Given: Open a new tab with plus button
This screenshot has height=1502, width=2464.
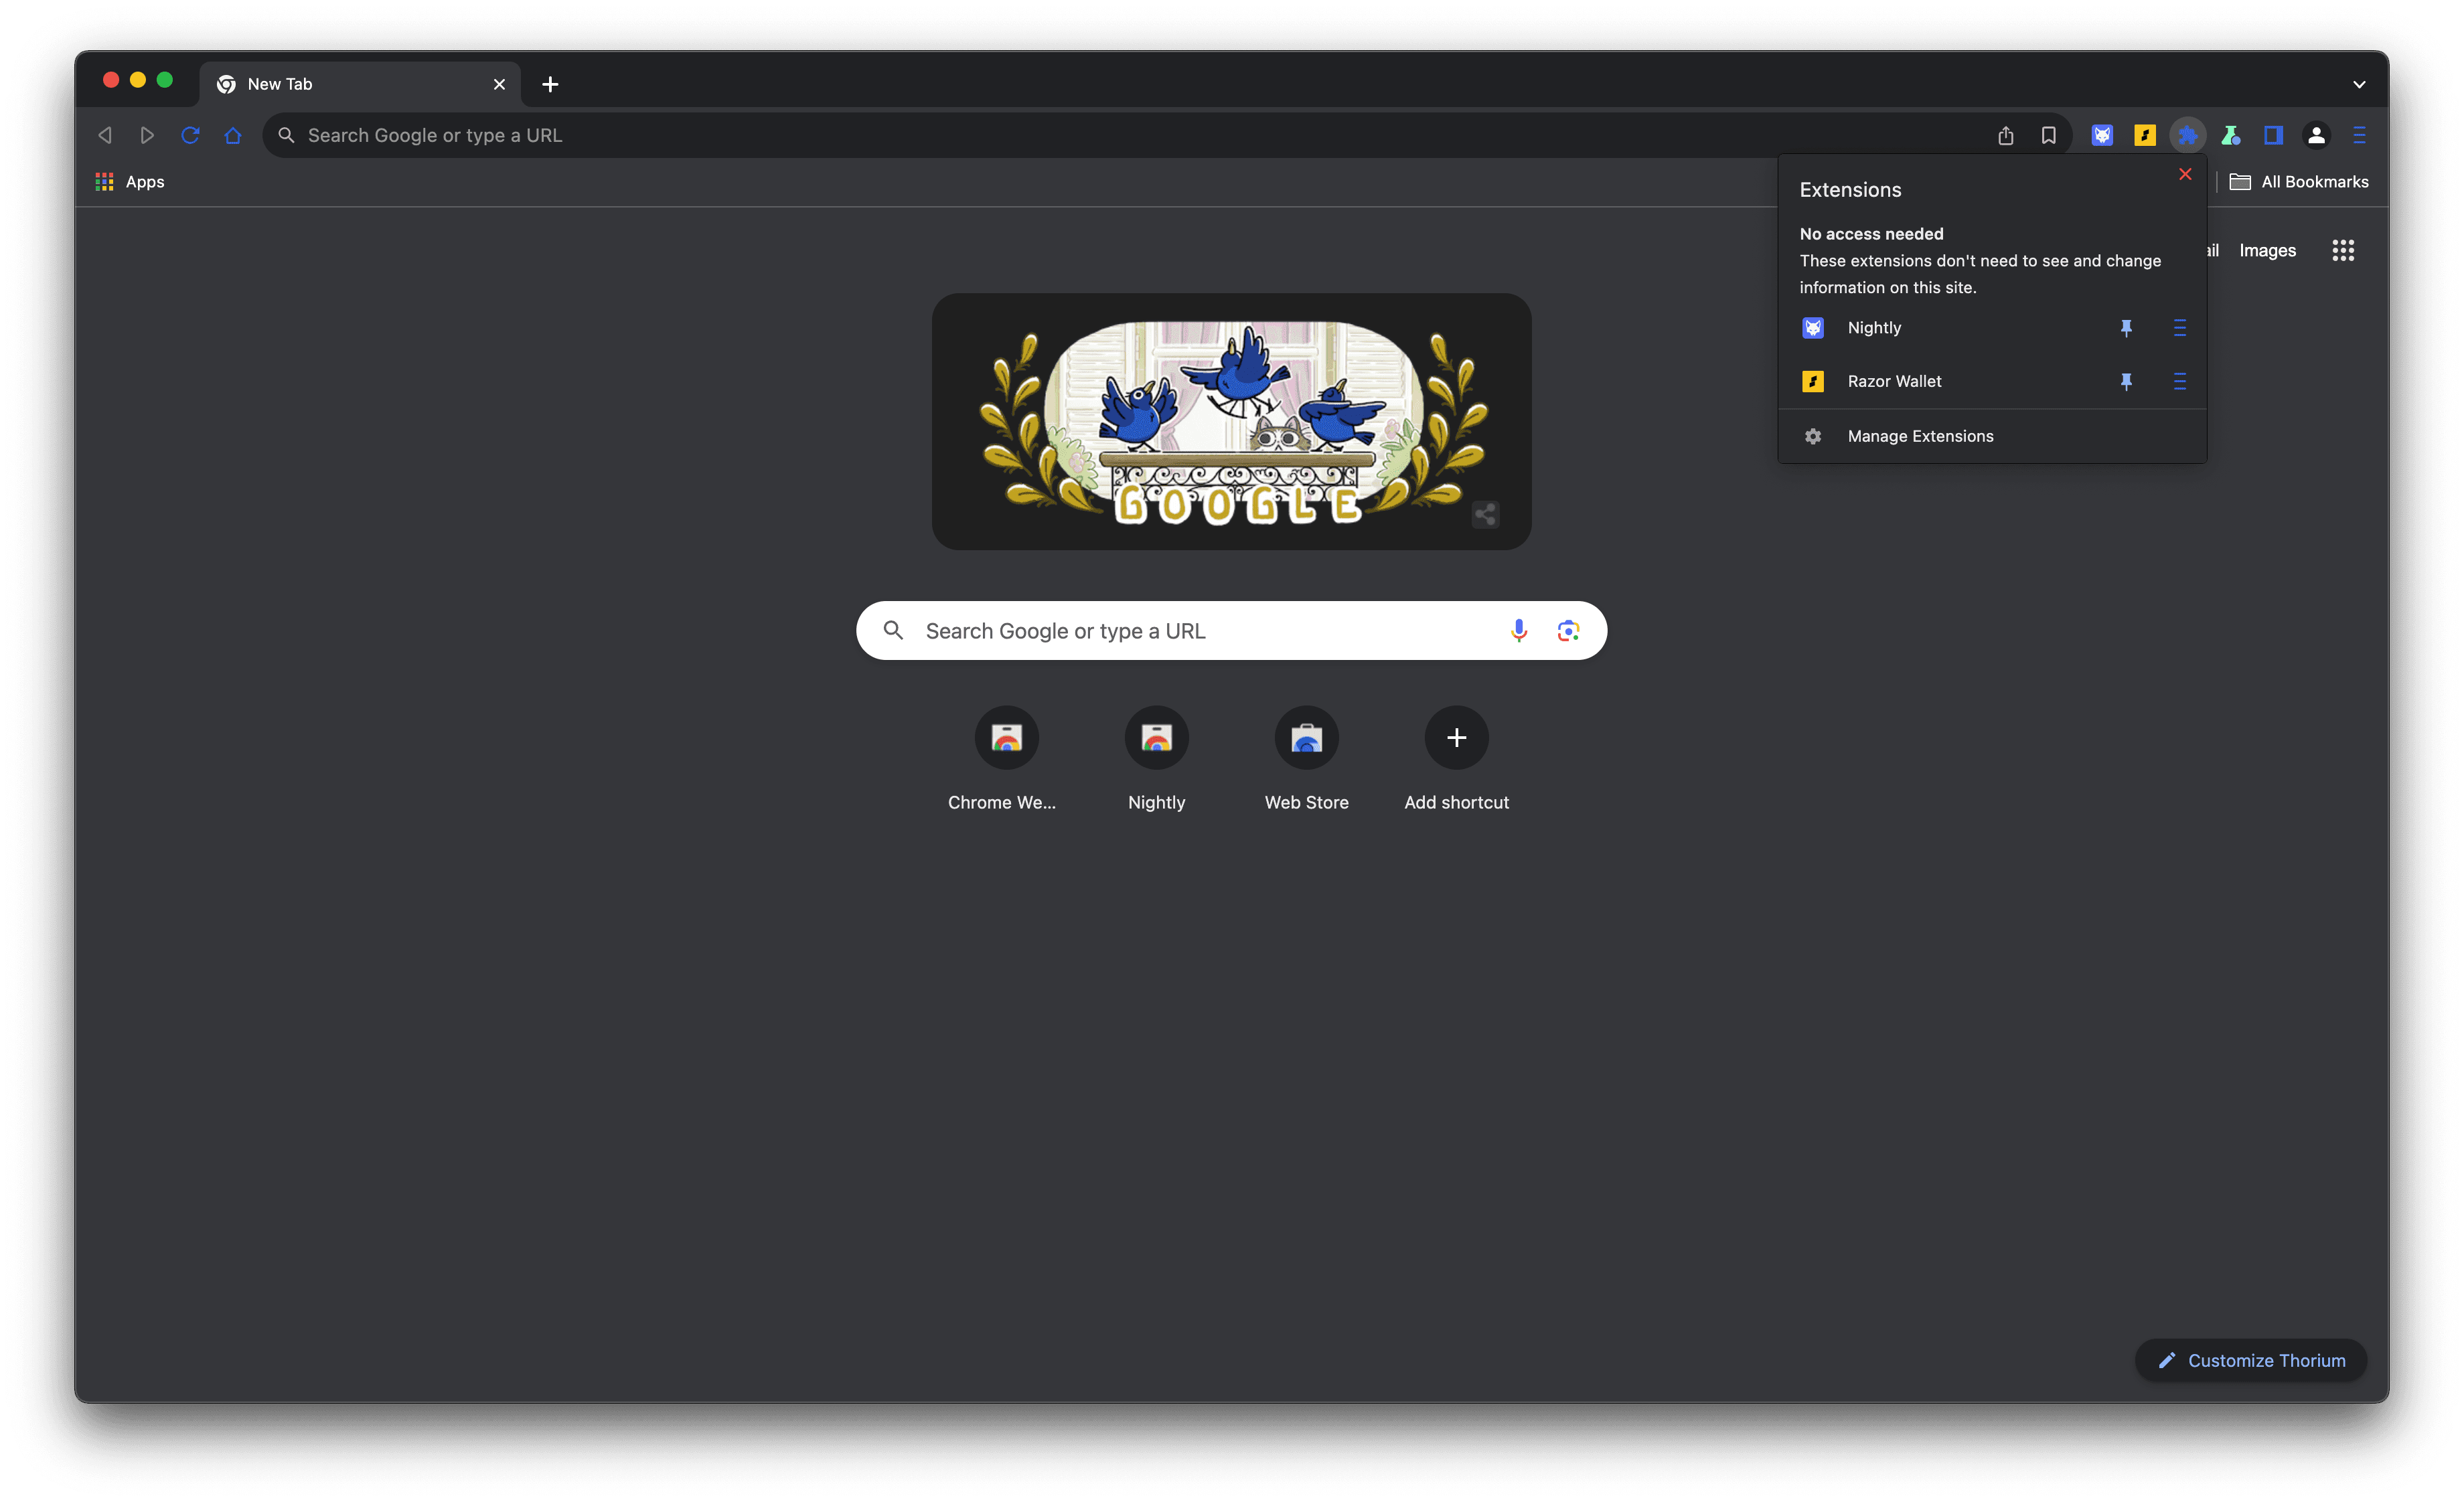Looking at the screenshot, I should pos(550,84).
